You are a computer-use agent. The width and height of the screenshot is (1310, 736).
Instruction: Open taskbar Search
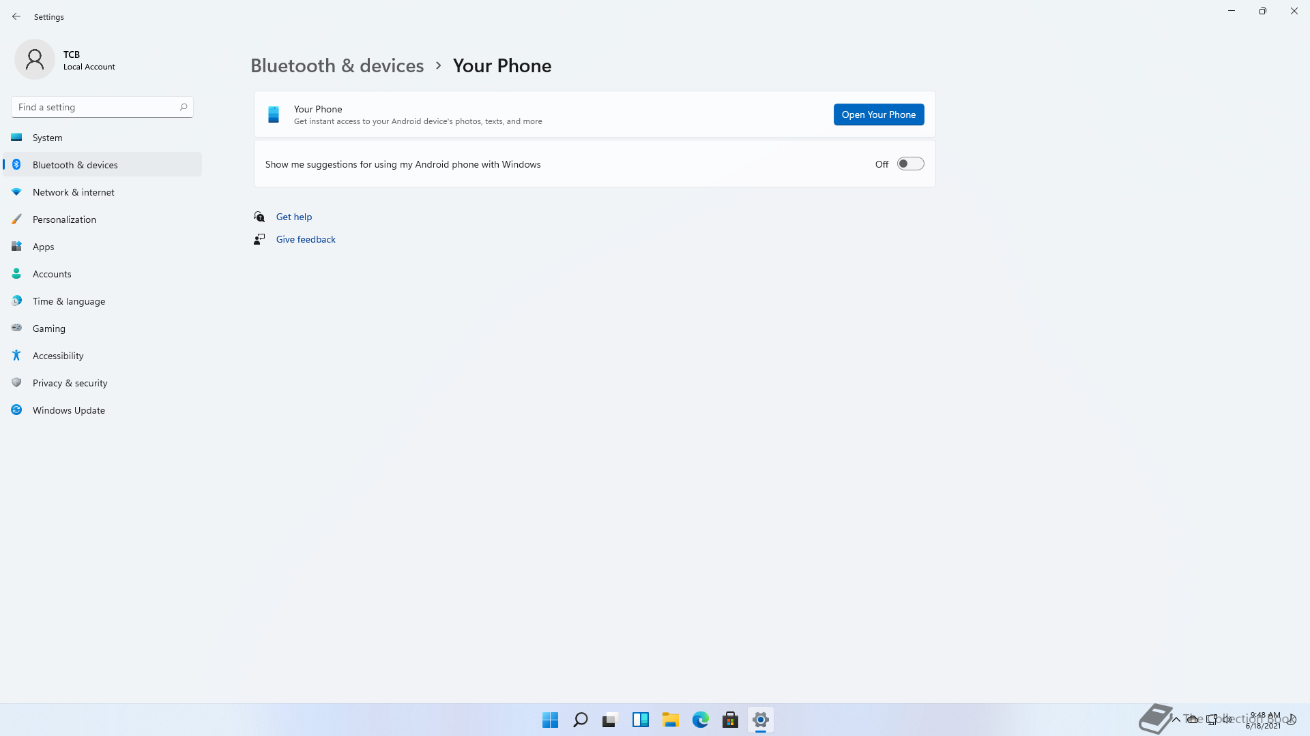pos(581,720)
